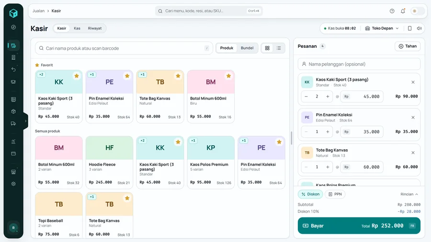Switch to list view of products
431x242 pixels.
278,48
